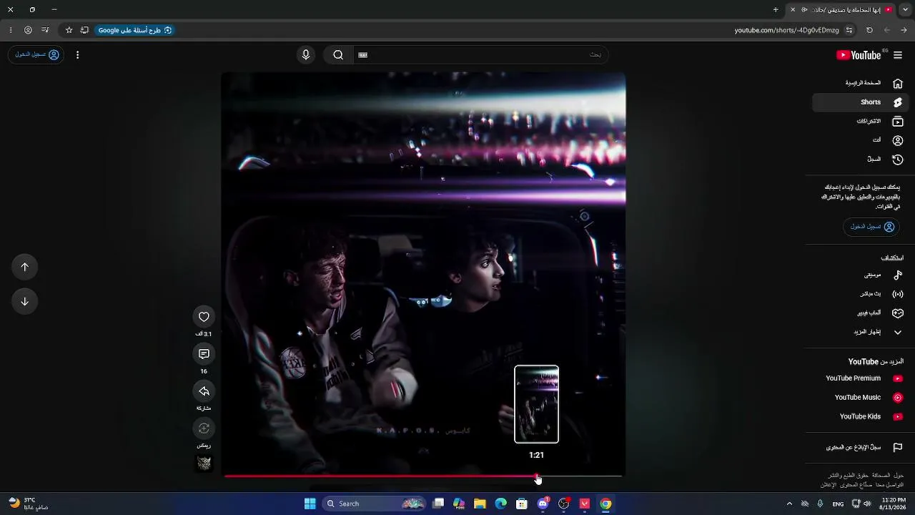Click the address bar URL
Image resolution: width=915 pixels, height=515 pixels.
(x=787, y=30)
